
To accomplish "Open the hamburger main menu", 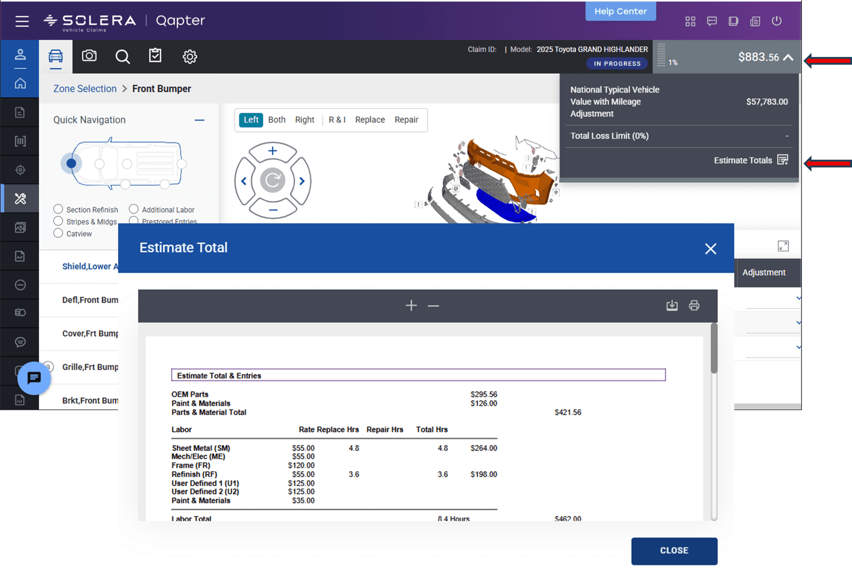I will tap(22, 21).
